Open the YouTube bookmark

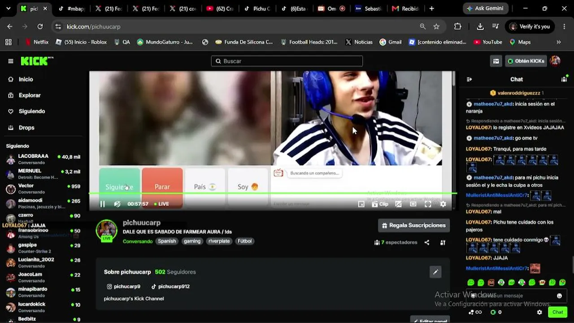(x=487, y=42)
